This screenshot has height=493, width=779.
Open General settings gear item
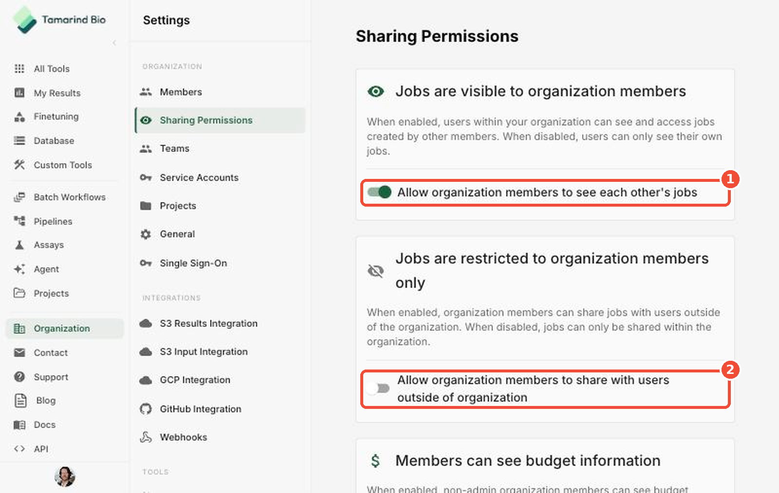[x=220, y=234]
